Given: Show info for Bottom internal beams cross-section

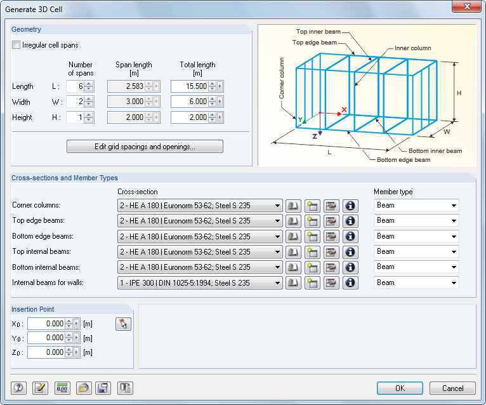Looking at the screenshot, I should tap(350, 267).
